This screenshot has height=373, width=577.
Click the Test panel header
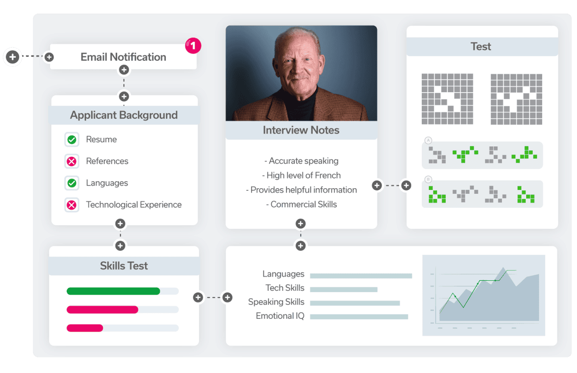[x=481, y=47]
